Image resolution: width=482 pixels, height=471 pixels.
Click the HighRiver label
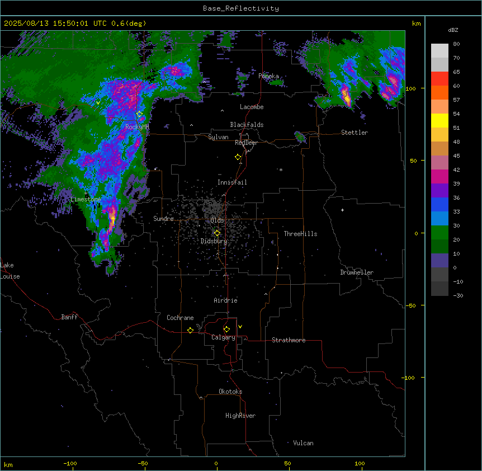point(240,416)
